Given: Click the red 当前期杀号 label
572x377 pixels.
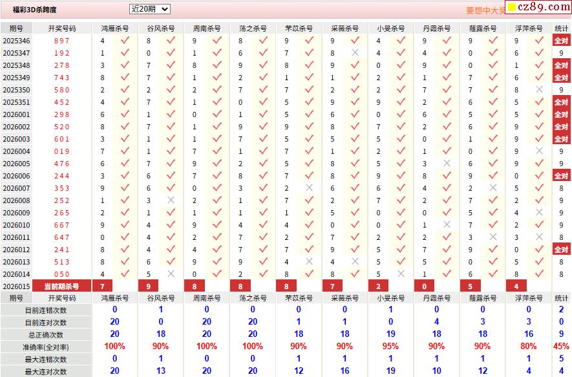Looking at the screenshot, I should tap(61, 286).
